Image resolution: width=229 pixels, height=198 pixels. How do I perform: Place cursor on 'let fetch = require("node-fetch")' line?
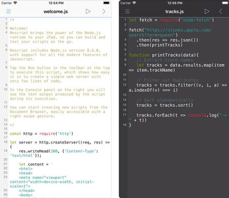[171, 20]
